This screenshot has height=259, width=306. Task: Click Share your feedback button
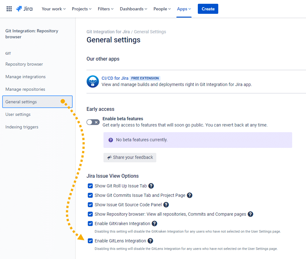tap(130, 158)
